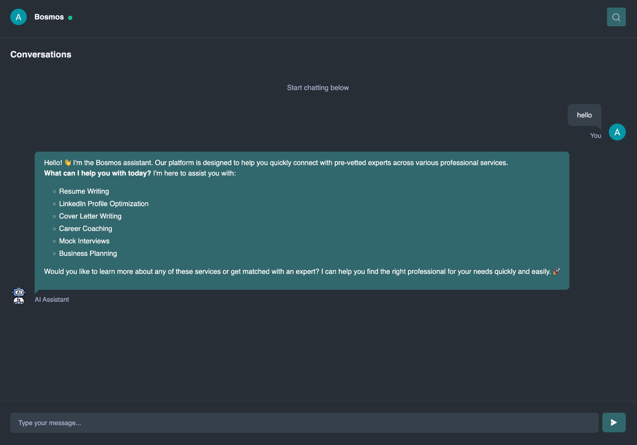Screen dimensions: 637x445
Task: Click the Bosmos brand name
Action: (49, 17)
